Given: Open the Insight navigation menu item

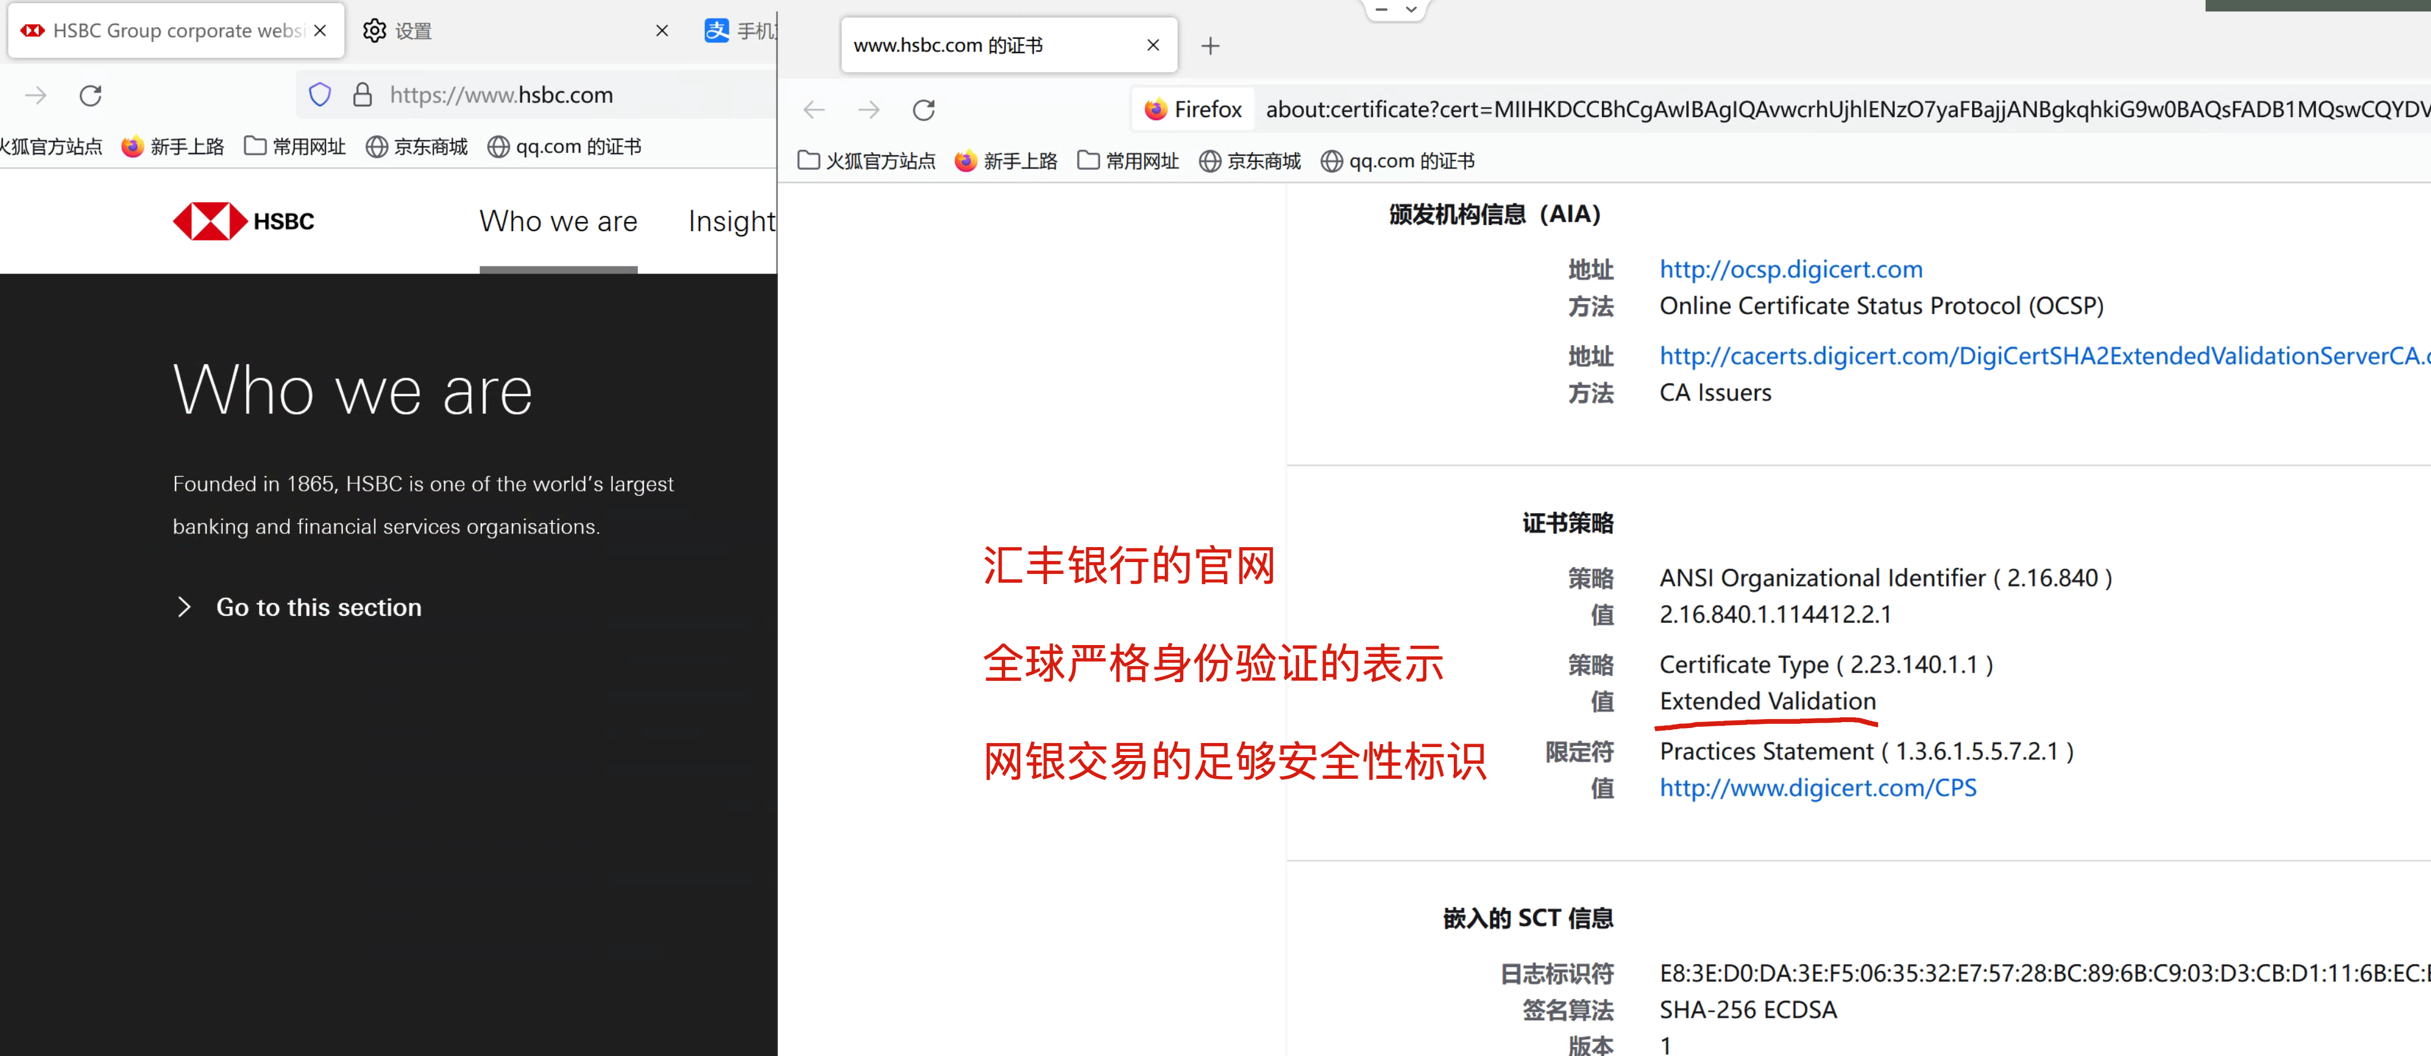Looking at the screenshot, I should click(731, 221).
